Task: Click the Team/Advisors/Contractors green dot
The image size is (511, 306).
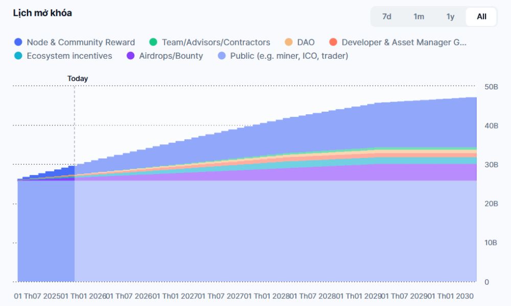Action: pos(153,42)
